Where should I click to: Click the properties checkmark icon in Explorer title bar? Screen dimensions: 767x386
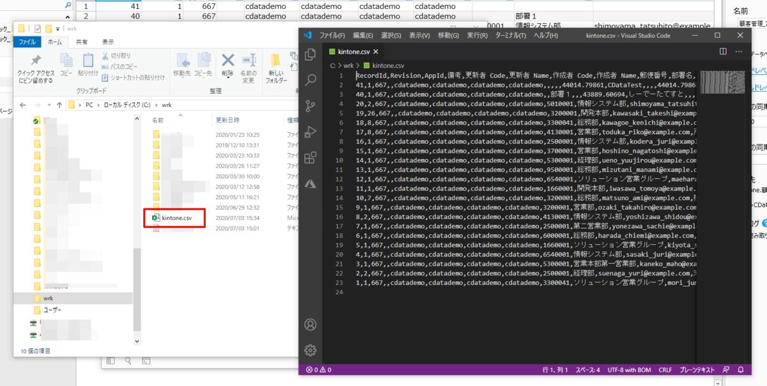38,29
